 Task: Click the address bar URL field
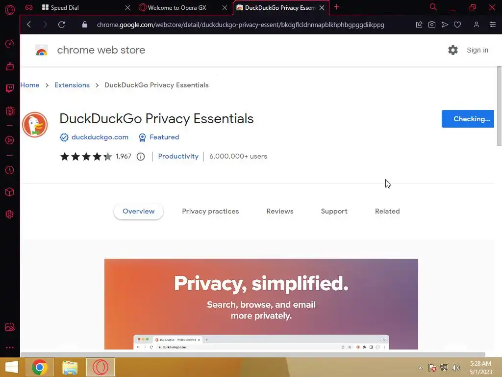240,25
